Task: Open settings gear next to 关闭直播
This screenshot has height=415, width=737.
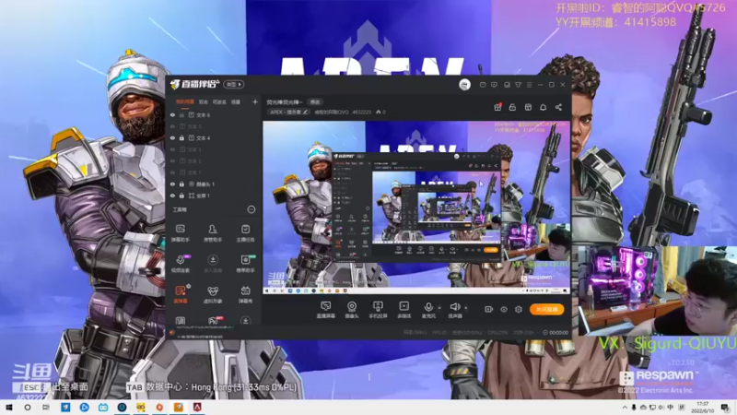Action: [519, 309]
